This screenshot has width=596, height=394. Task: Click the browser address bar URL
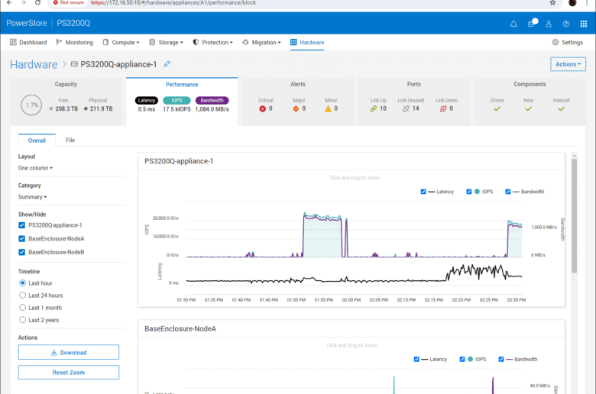click(173, 2)
